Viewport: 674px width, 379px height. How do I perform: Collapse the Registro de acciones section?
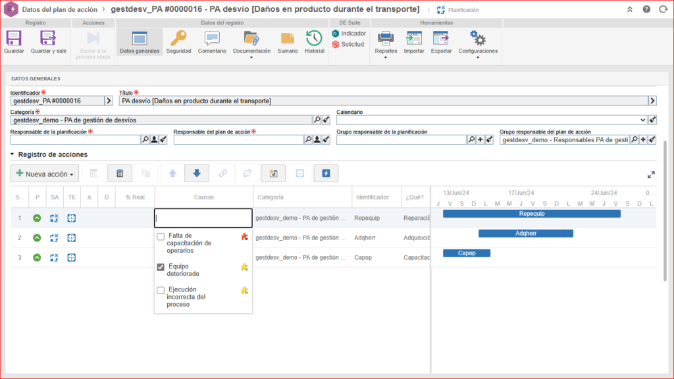tap(13, 155)
